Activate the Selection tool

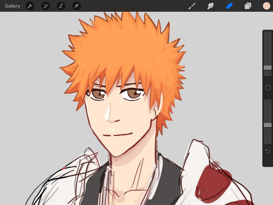61,6
